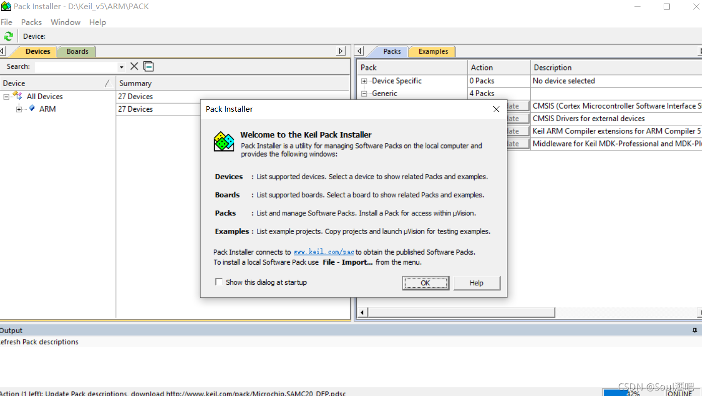Viewport: 702px width, 396px height.
Task: Select the "0 Packs" action cell
Action: click(499, 81)
